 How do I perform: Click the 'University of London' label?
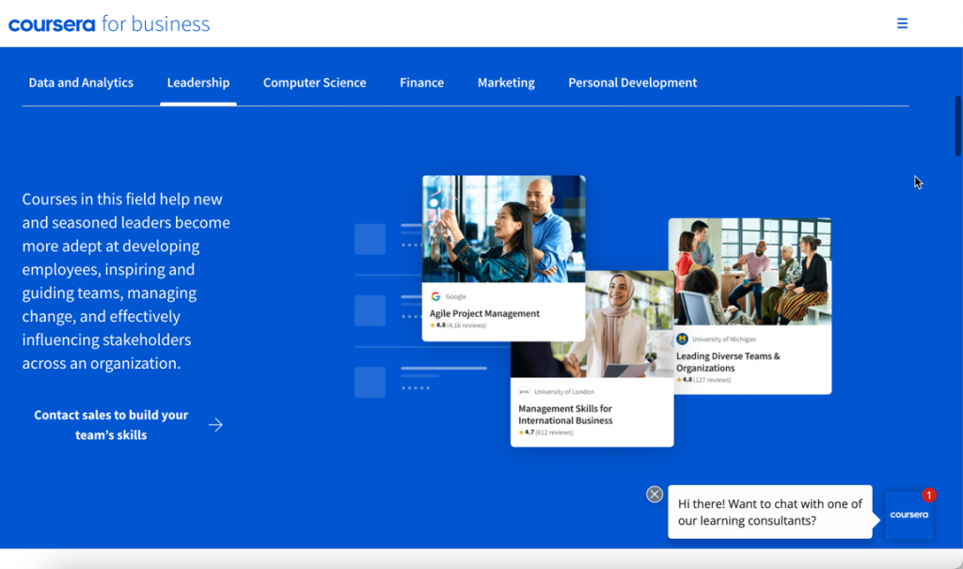(x=564, y=391)
